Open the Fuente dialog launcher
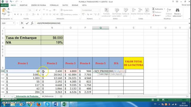Viewport: 191px width, 107px height. [41, 19]
